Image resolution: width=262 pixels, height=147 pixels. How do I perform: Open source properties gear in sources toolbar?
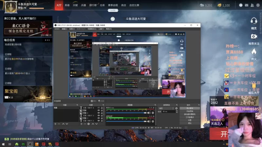[x=88, y=124]
